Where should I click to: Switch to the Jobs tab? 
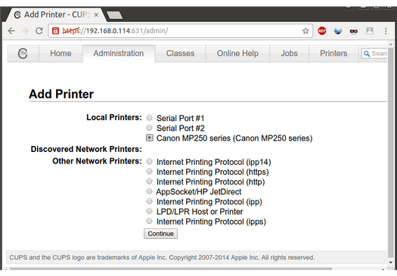click(x=289, y=54)
